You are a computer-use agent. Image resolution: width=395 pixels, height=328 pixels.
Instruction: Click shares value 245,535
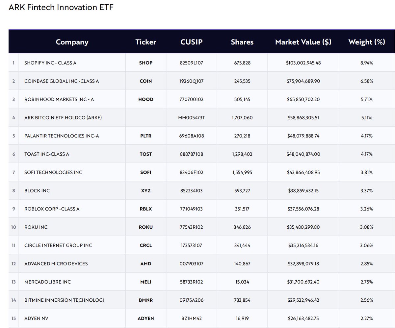tap(242, 81)
